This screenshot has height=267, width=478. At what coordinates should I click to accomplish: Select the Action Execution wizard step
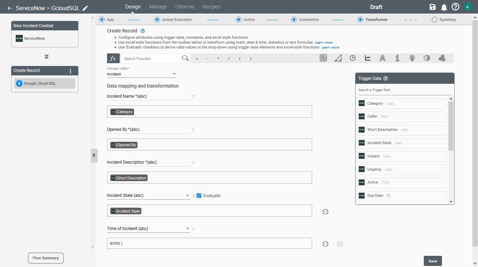[x=173, y=20]
